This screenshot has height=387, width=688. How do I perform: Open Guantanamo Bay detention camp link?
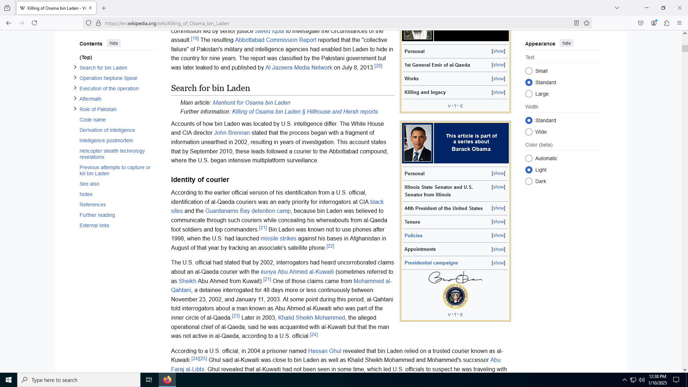[x=248, y=211]
